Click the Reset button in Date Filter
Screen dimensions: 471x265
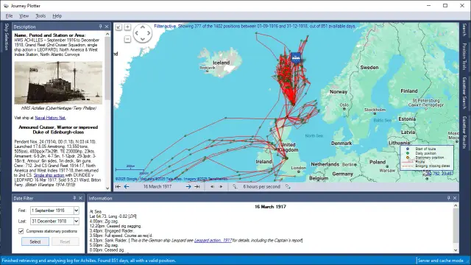click(x=65, y=241)
